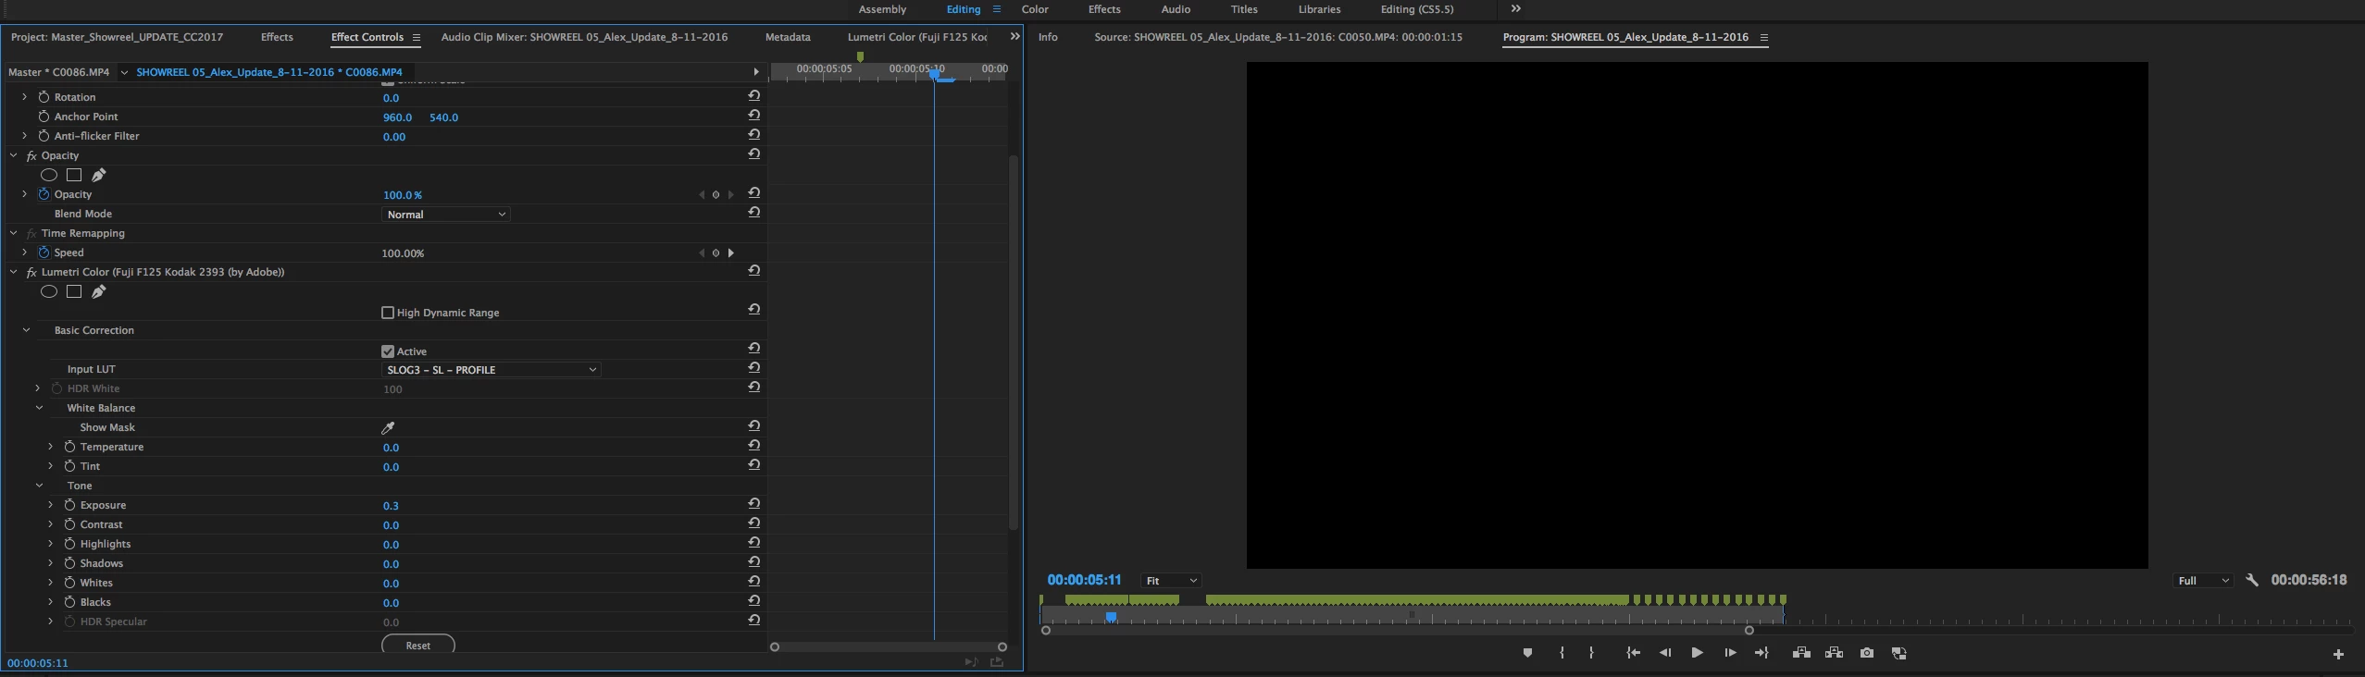
Task: Toggle animation stopwatch for Temperature
Action: (x=69, y=447)
